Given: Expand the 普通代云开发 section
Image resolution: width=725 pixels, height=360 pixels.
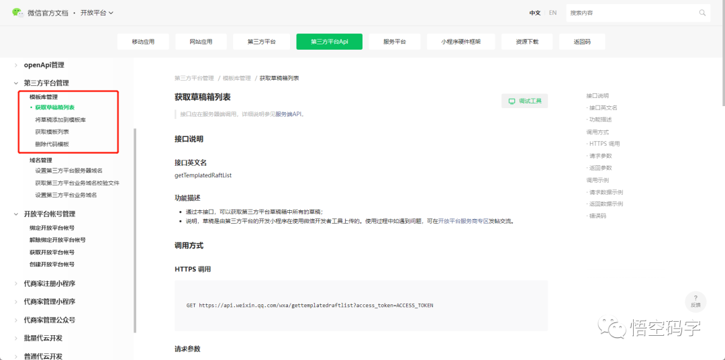Looking at the screenshot, I should click(16, 356).
